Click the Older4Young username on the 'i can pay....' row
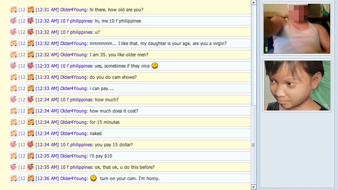338x190 pixels. pos(74,89)
